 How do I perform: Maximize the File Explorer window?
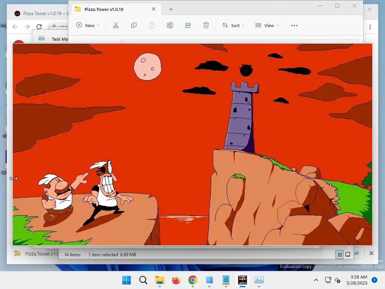[337, 6]
